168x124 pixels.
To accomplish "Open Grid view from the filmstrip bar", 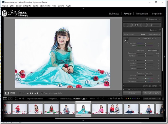I will (16, 99).
